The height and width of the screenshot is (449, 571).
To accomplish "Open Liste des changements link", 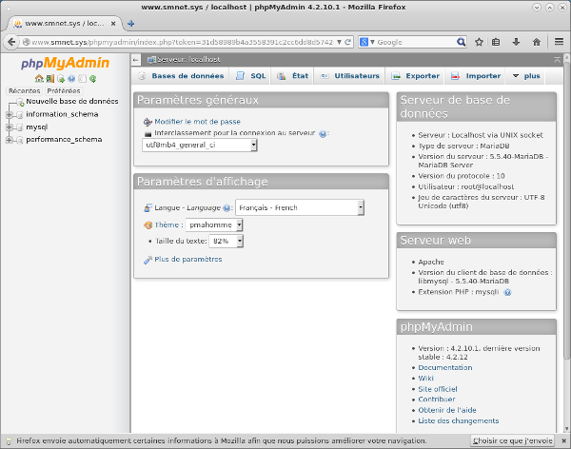I will (x=459, y=420).
